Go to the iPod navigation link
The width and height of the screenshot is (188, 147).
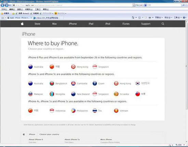coord(108,24)
